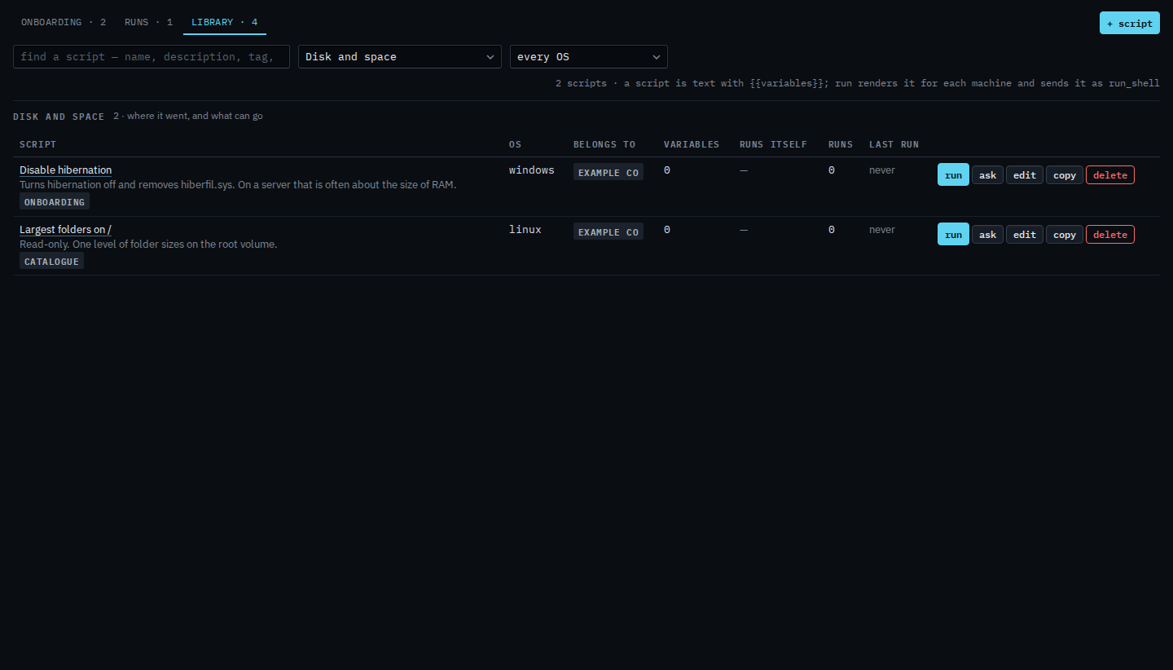Open the Onboarding tab
Image resolution: width=1173 pixels, height=670 pixels.
64,22
